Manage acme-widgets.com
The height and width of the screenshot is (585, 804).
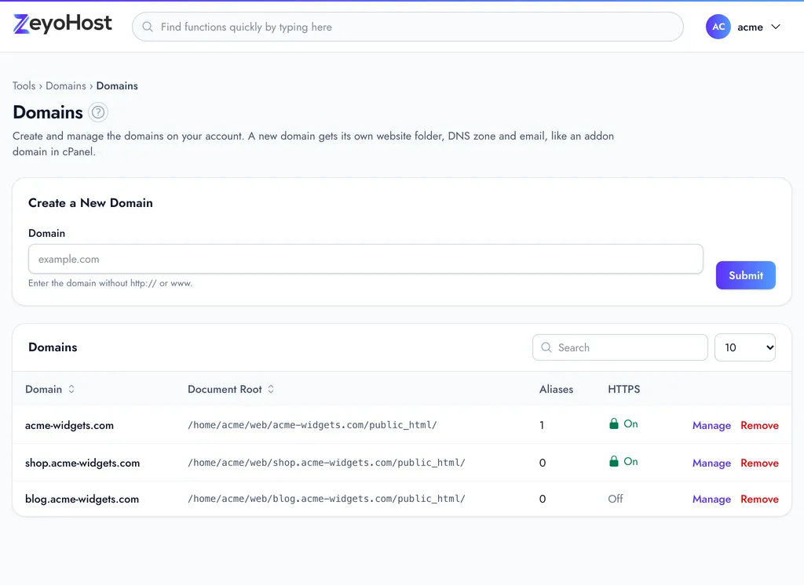click(x=711, y=425)
